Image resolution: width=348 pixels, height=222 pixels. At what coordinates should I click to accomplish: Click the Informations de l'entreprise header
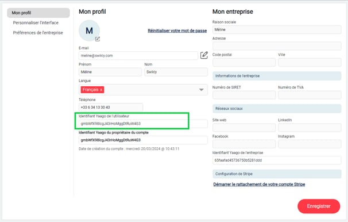click(277, 76)
